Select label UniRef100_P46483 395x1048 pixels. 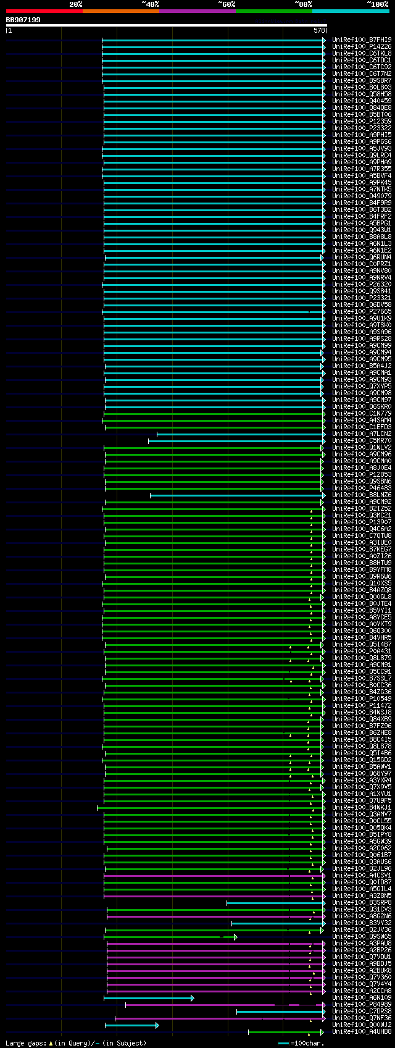click(362, 488)
